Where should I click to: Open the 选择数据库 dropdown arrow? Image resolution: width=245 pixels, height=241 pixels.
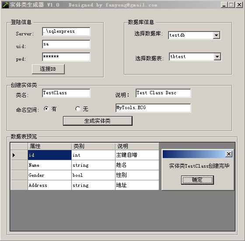(x=217, y=35)
